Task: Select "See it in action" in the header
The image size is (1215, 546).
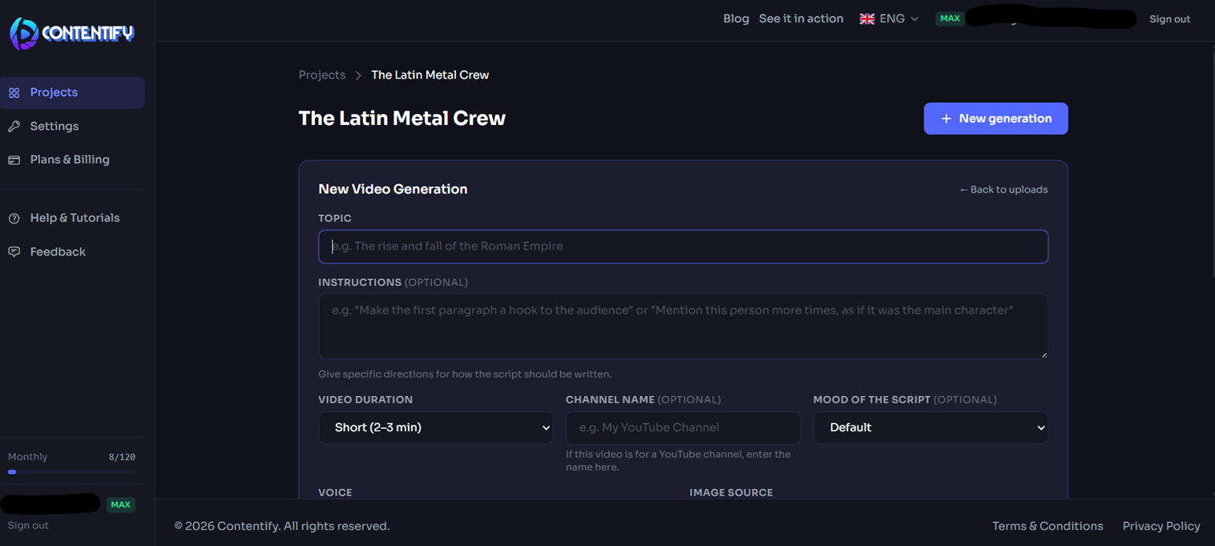Action: point(801,18)
